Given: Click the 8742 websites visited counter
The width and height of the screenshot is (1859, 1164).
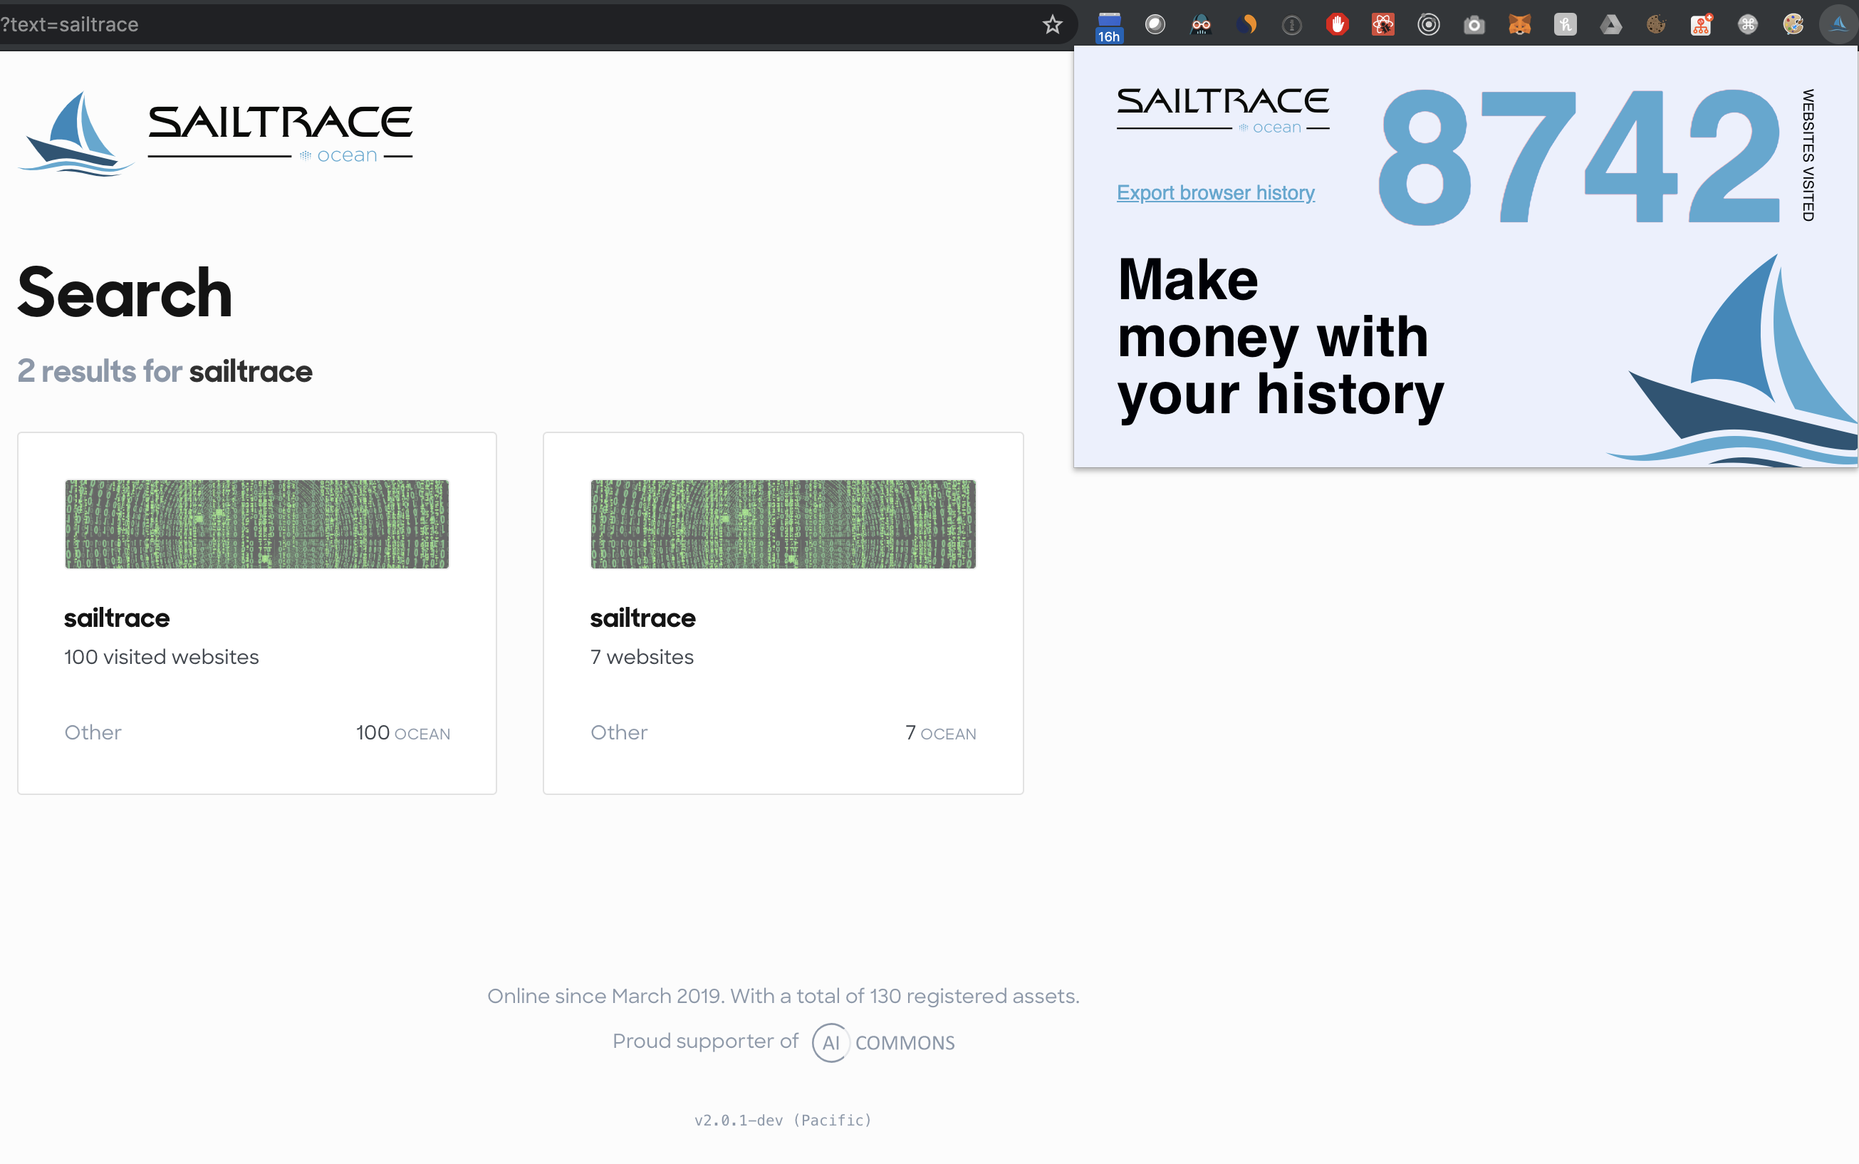Looking at the screenshot, I should [x=1578, y=158].
